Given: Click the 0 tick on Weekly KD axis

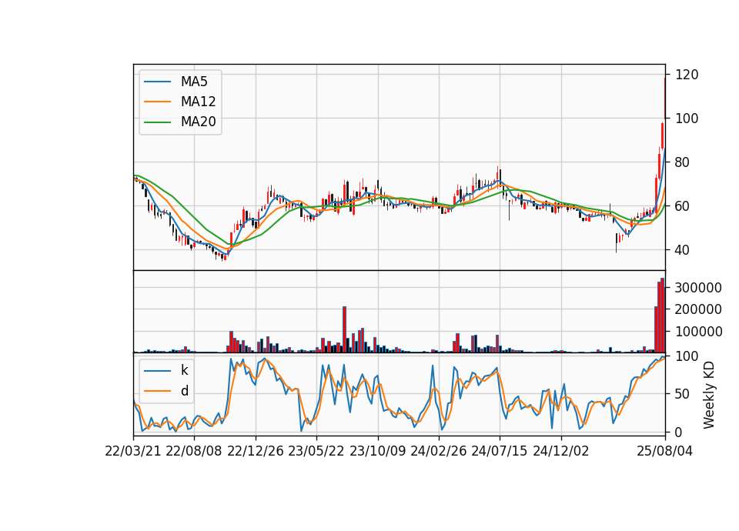Looking at the screenshot, I should (x=679, y=432).
